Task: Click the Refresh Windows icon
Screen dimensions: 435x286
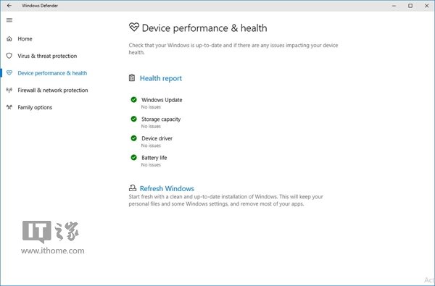Action: click(133, 188)
